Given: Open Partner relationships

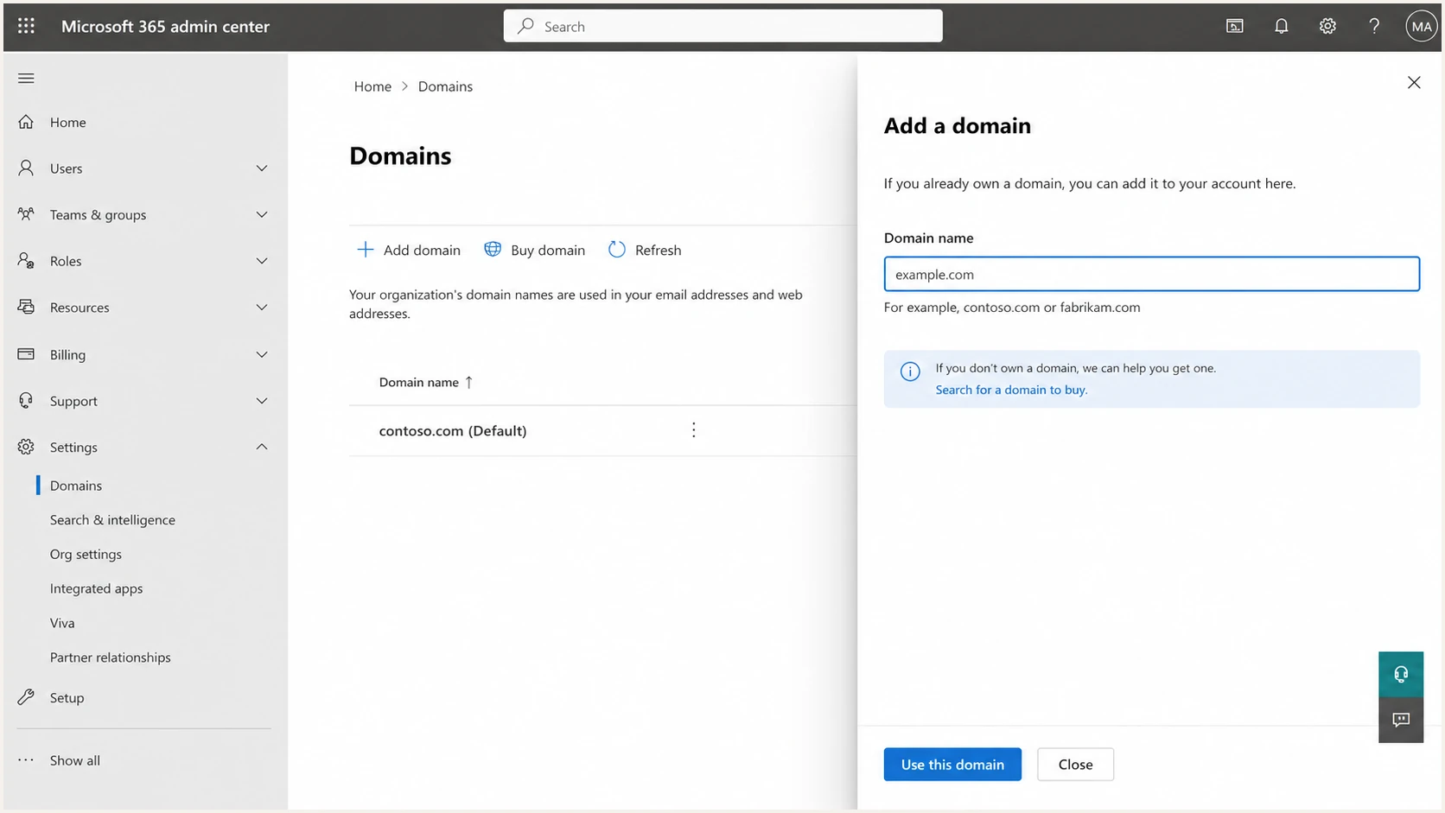Looking at the screenshot, I should [110, 657].
